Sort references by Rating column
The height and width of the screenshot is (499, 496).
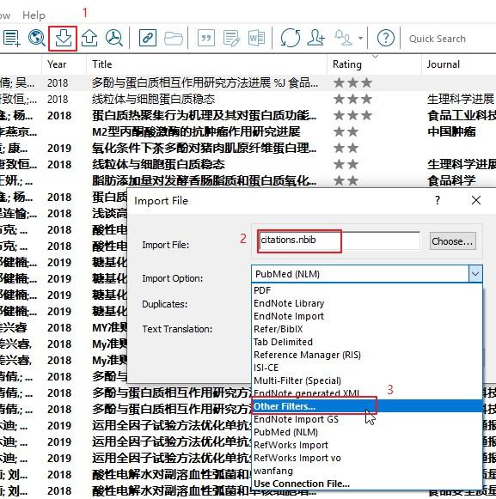[374, 64]
